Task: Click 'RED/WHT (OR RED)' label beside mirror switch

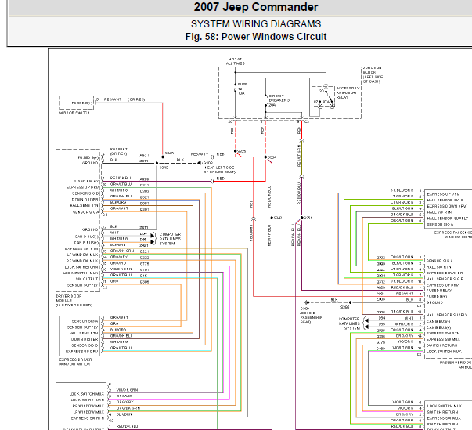Action: (x=124, y=99)
